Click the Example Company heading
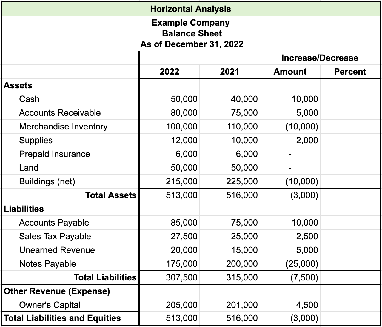The width and height of the screenshot is (382, 327). [191, 23]
